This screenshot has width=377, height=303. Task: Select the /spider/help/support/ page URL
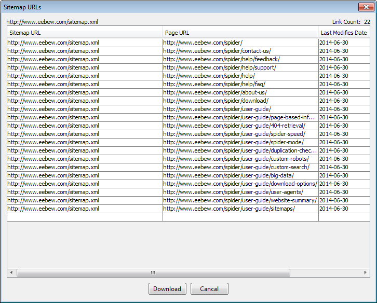pyautogui.click(x=240, y=67)
